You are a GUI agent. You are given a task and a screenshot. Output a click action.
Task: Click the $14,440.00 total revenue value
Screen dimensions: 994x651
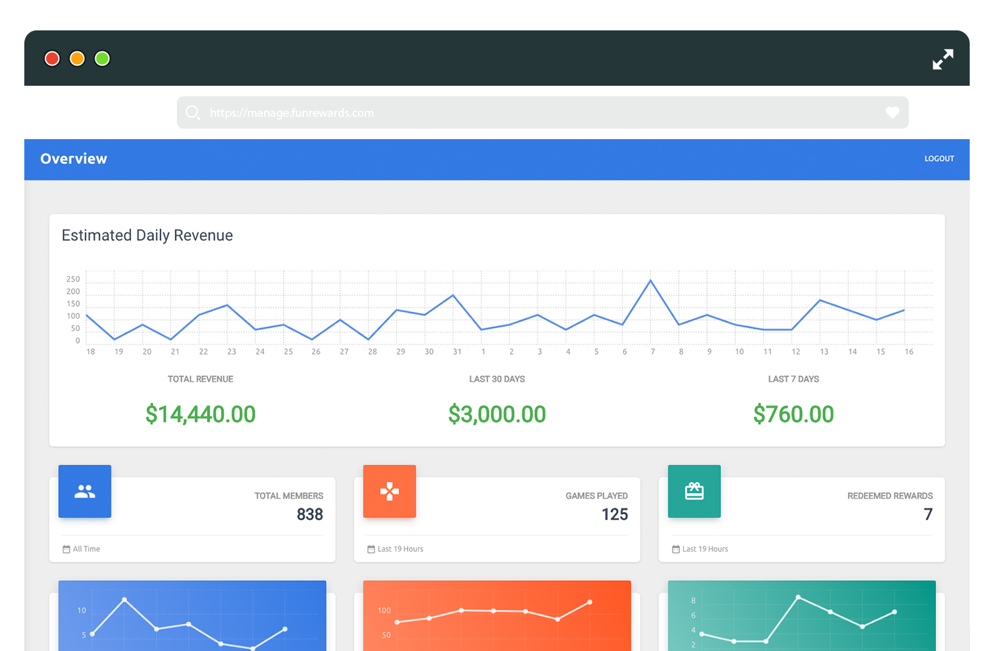pos(201,414)
